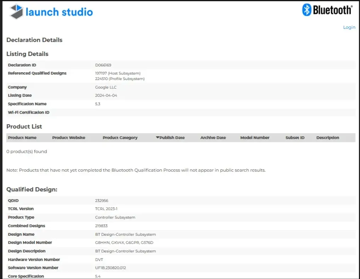The image size is (360, 279).
Task: Select company value Google LLC
Action: [x=106, y=87]
